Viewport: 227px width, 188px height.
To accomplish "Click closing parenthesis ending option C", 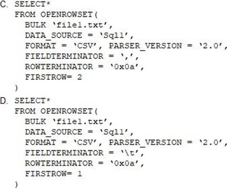I will [17, 88].
